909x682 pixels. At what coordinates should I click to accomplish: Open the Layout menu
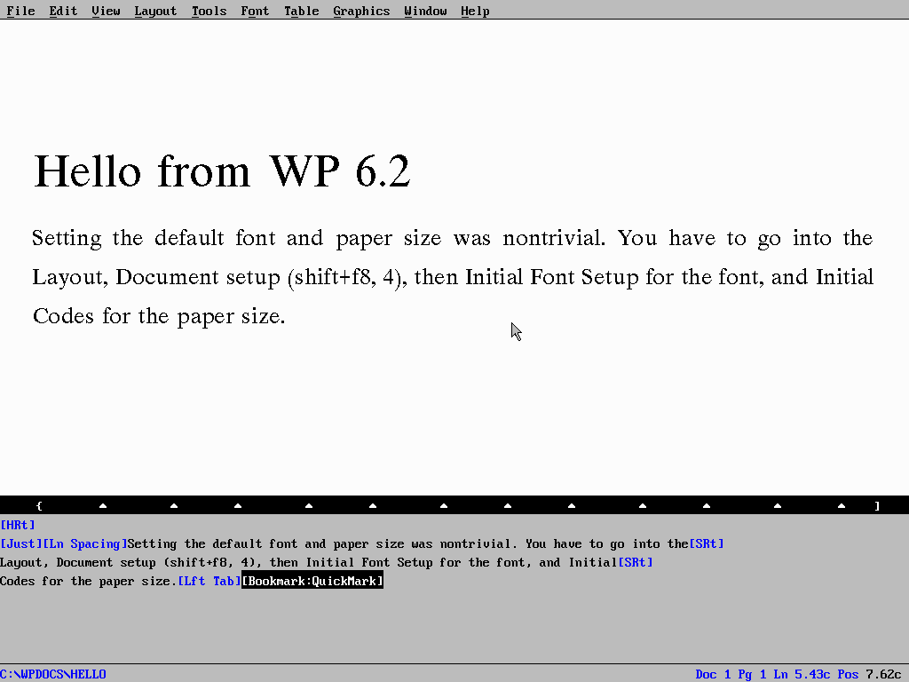pyautogui.click(x=155, y=11)
